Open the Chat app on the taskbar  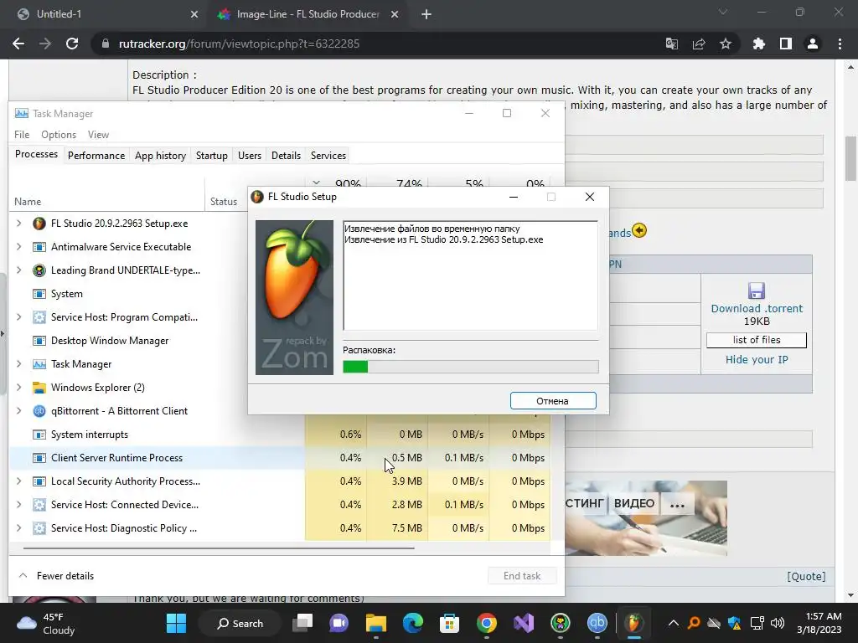pyautogui.click(x=339, y=623)
